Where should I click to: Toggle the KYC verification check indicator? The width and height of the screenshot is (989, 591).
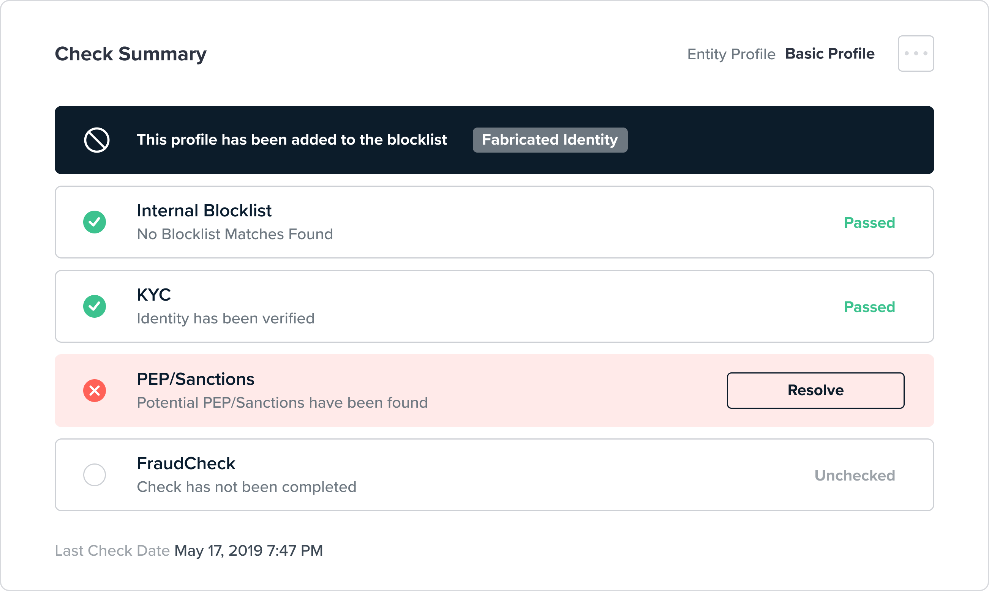[x=95, y=306]
